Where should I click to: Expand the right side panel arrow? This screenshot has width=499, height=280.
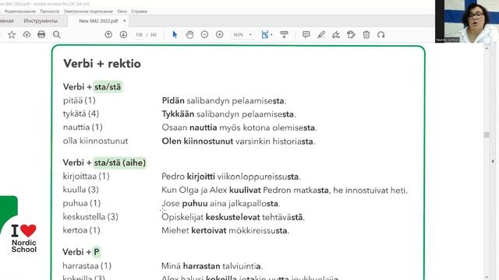point(493,161)
